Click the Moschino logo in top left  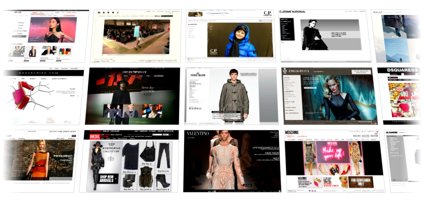291,132
